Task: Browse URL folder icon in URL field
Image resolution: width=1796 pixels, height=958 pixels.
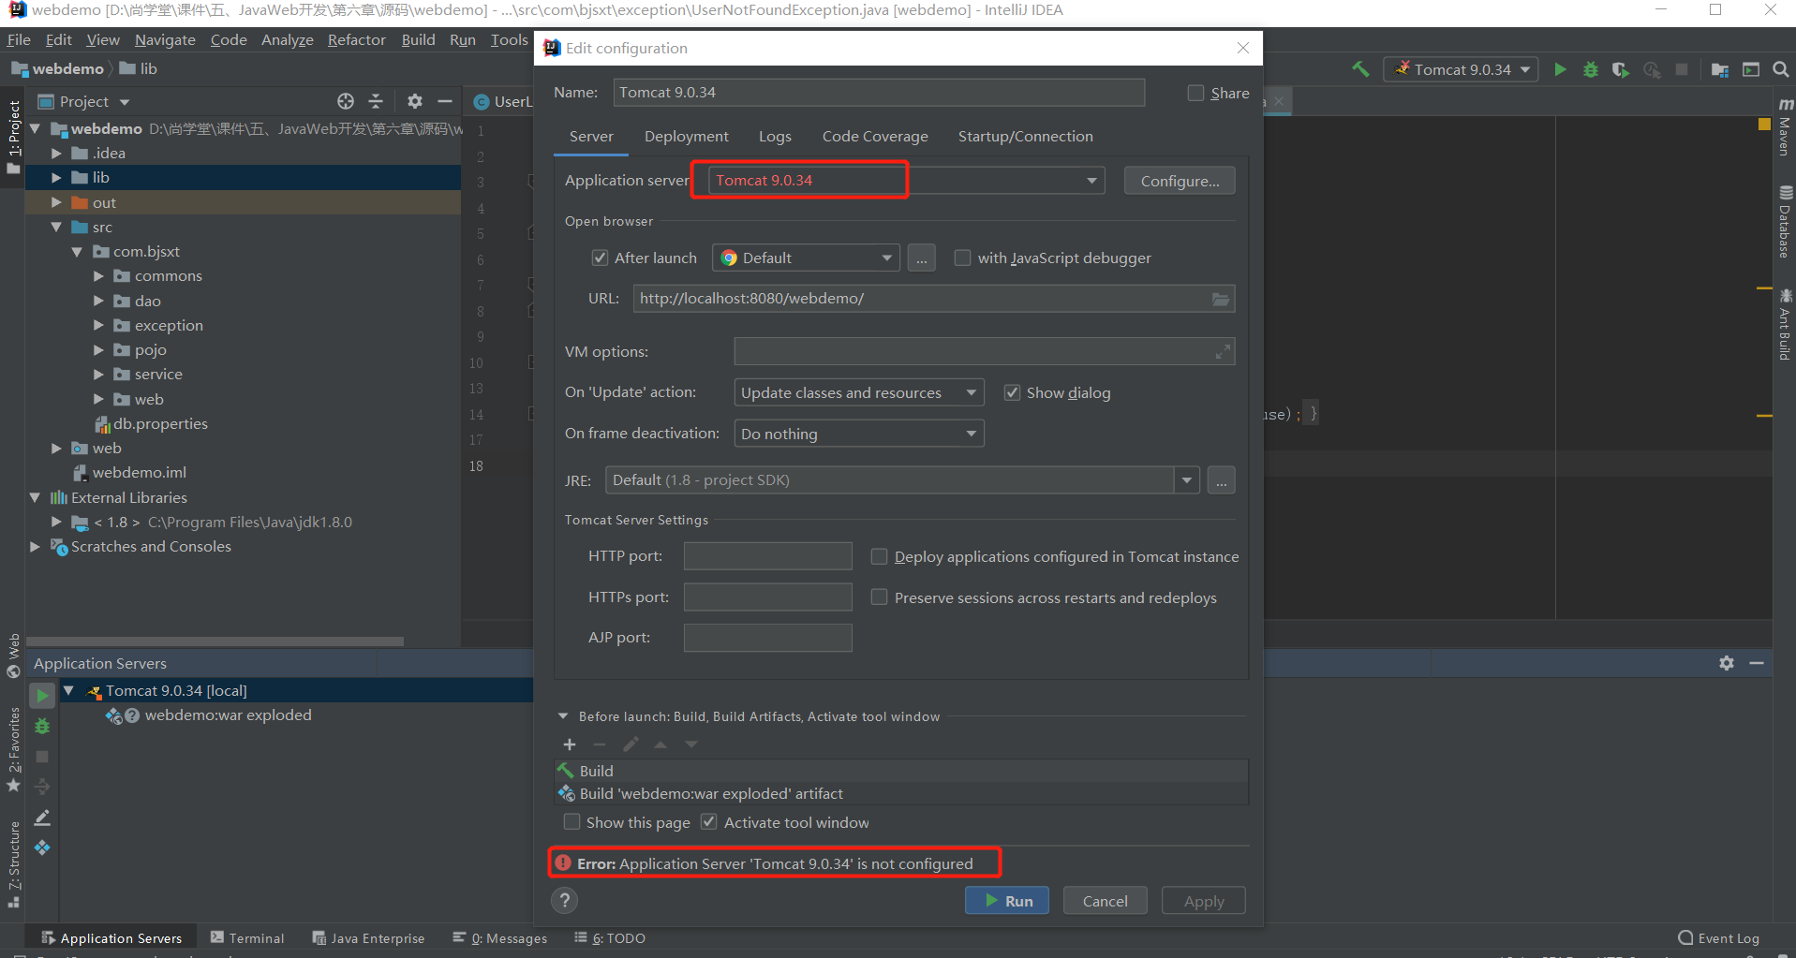Action: click(1220, 299)
